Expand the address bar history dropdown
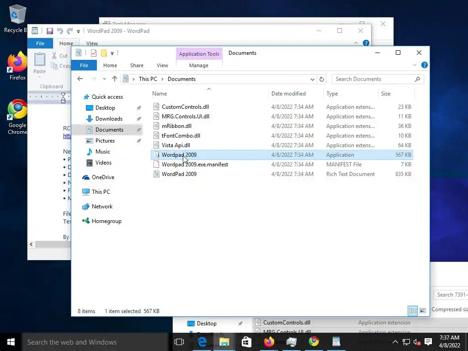The image size is (468, 351). [312, 80]
